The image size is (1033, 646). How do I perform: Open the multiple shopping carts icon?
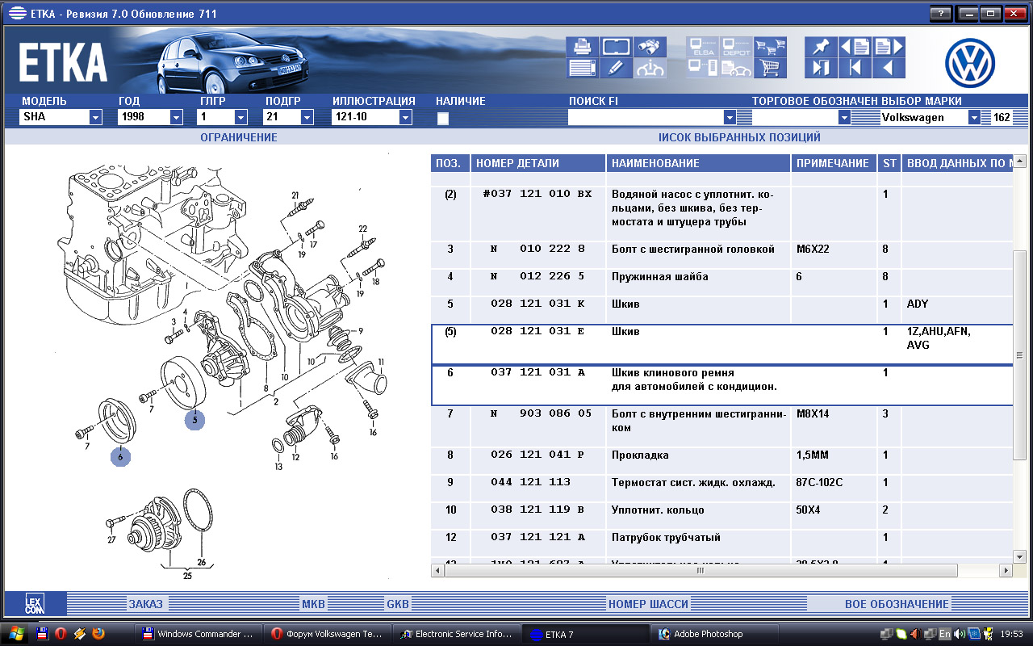(x=771, y=47)
